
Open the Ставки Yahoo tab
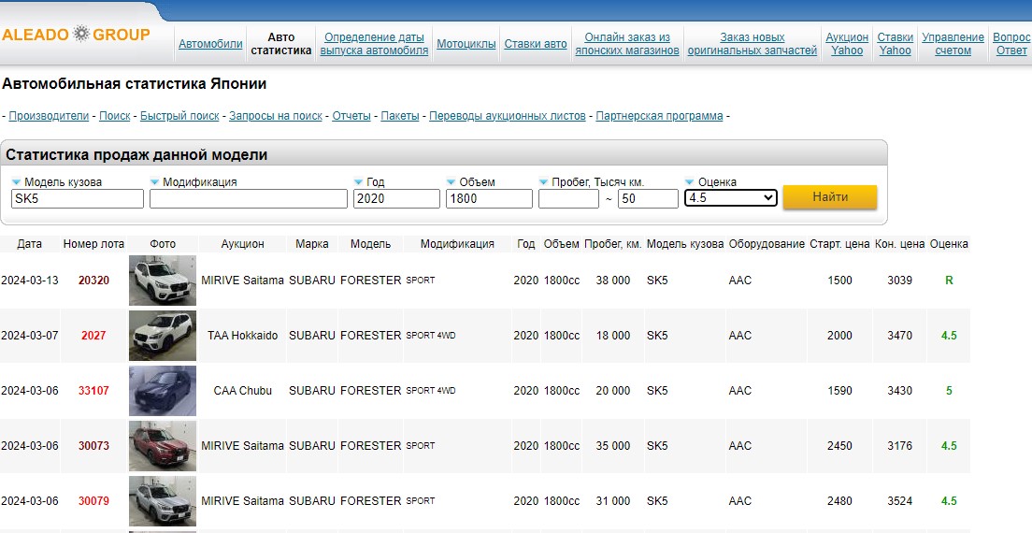[896, 44]
